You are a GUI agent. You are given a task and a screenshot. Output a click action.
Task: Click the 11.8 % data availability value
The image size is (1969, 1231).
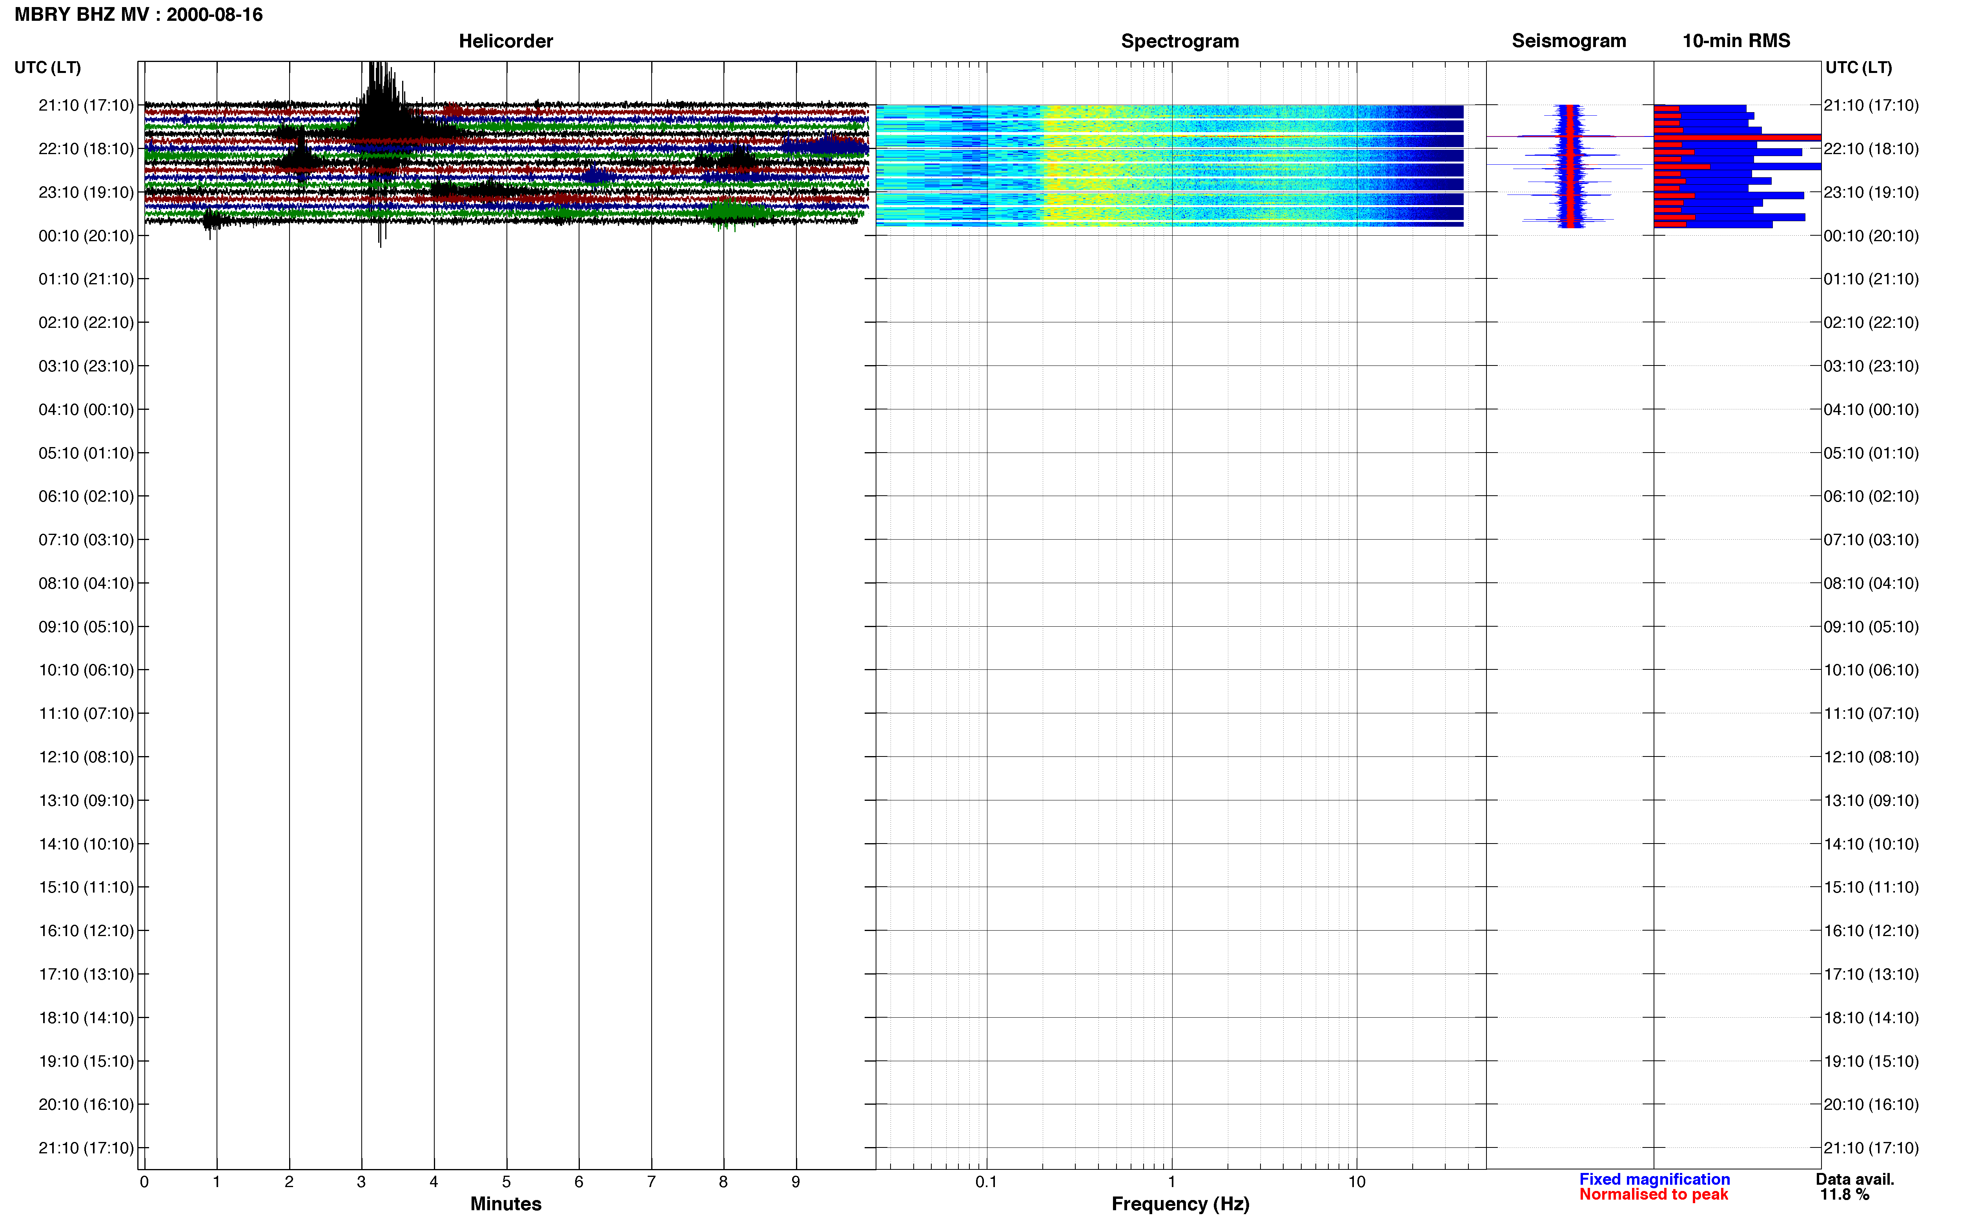[x=1845, y=1195]
